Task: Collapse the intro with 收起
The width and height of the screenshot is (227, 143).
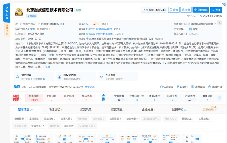Action: click(47, 67)
